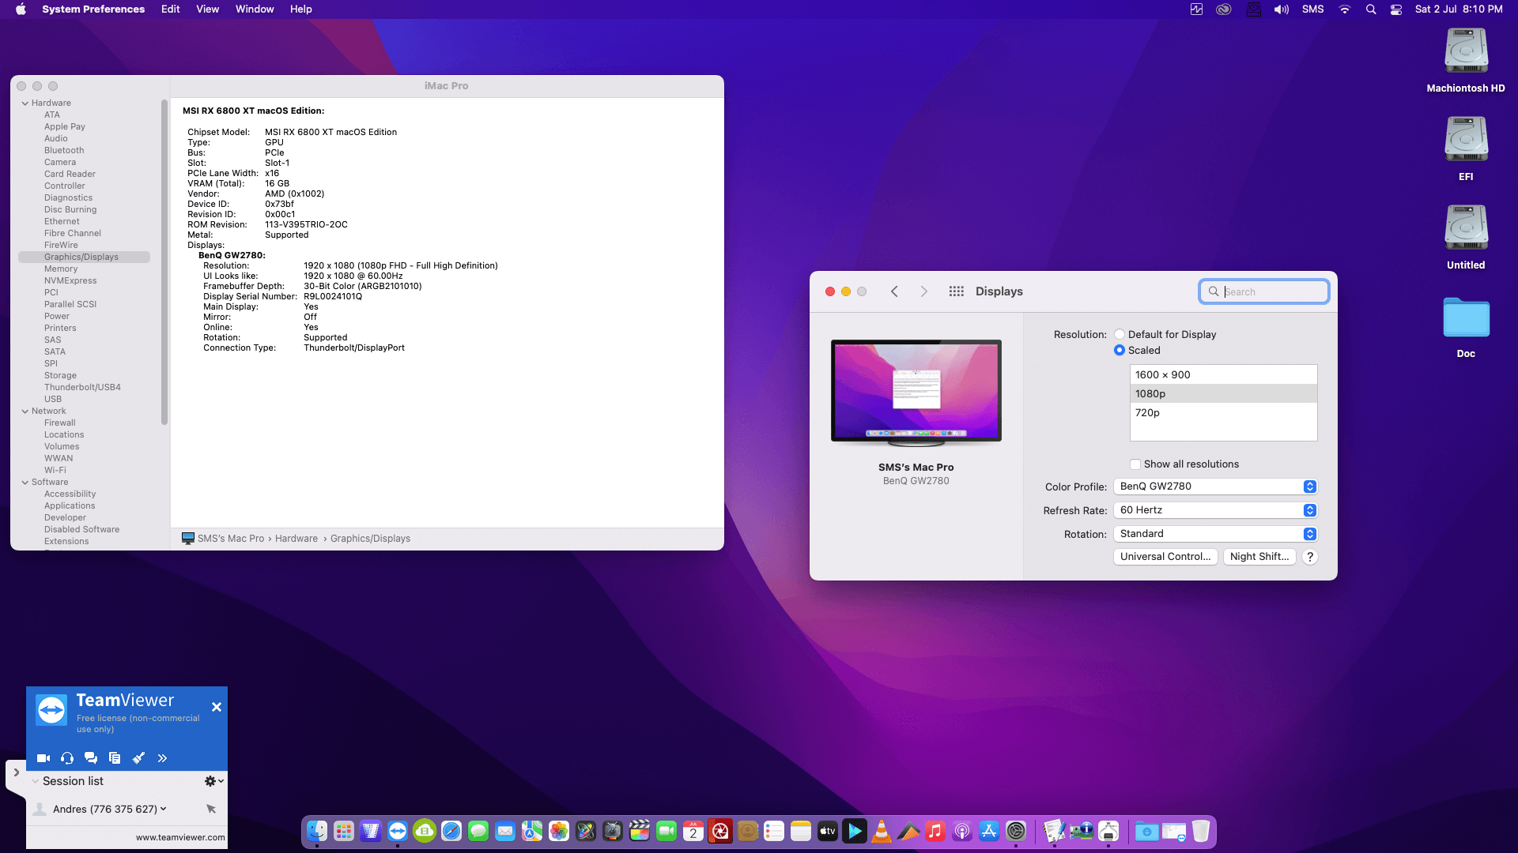Open the Color Profile dropdown
1518x853 pixels.
[x=1215, y=487]
